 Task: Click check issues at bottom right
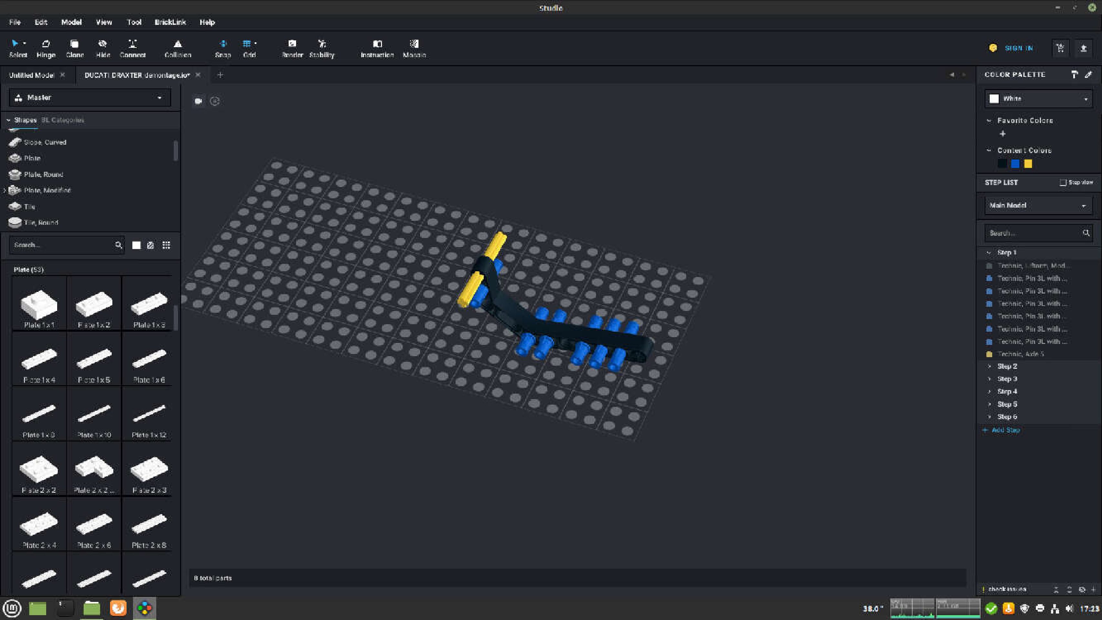pos(1007,589)
